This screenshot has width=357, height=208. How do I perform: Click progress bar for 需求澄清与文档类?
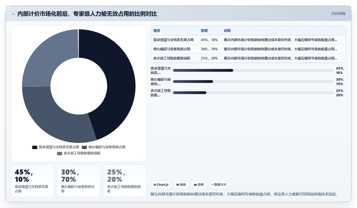(x=253, y=70)
